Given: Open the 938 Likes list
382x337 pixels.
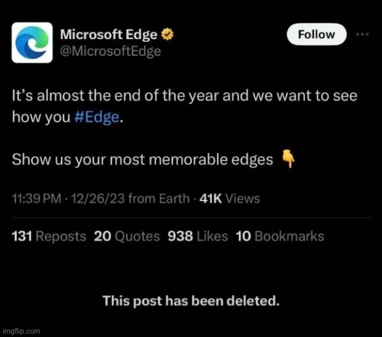Looking at the screenshot, I should coord(198,236).
